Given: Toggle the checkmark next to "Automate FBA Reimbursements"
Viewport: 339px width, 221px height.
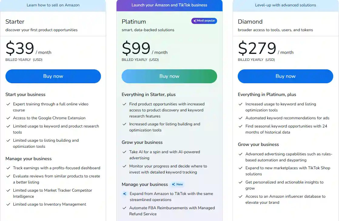Looking at the screenshot, I should pos(124,208).
